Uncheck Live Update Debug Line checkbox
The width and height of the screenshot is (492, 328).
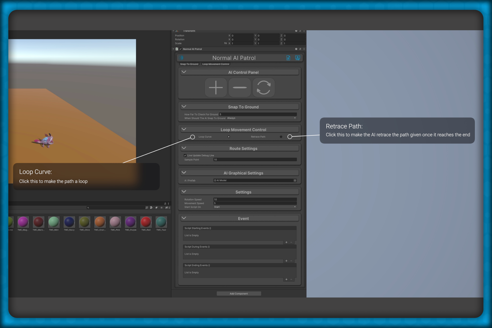[x=185, y=155]
